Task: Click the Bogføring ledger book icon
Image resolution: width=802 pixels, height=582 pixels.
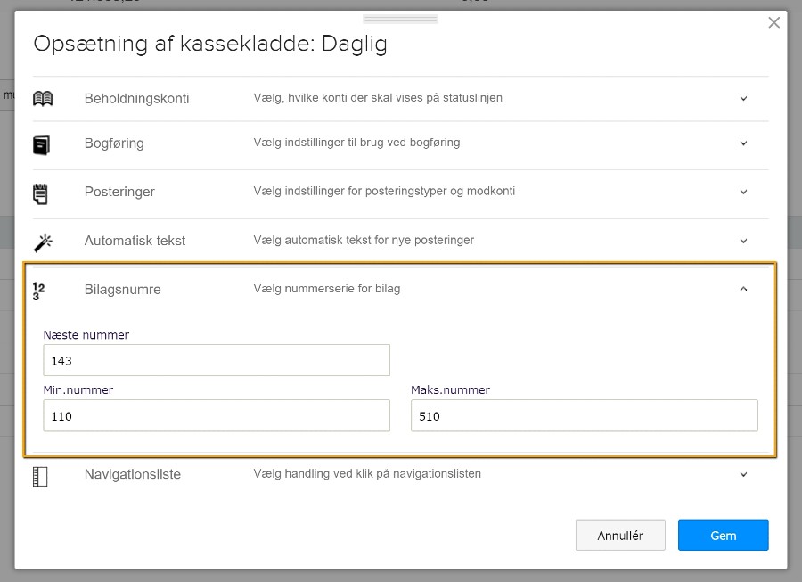Action: point(41,145)
